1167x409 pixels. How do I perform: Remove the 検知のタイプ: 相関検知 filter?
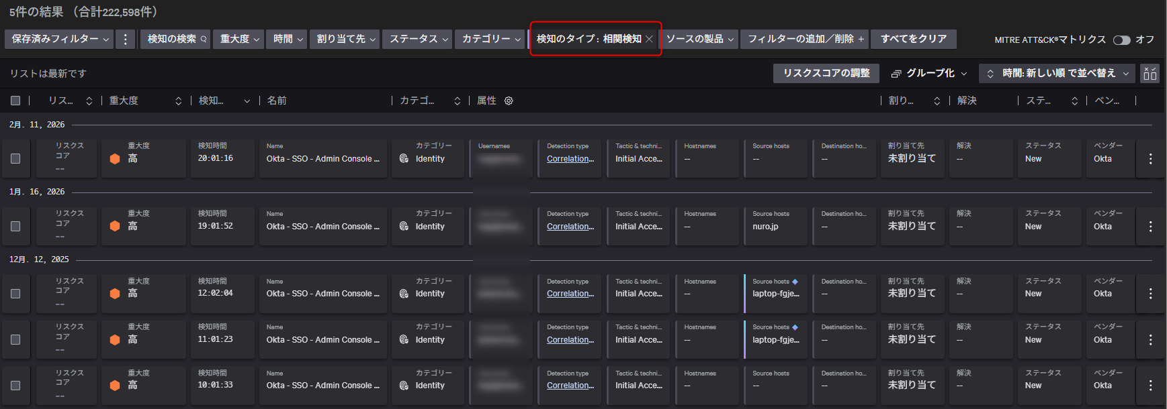pos(649,40)
